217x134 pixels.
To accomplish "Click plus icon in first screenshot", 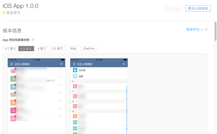I will (x=61, y=64).
